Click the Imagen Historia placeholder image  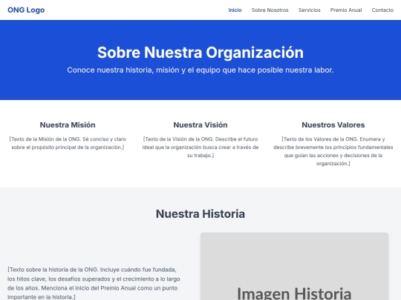click(294, 267)
